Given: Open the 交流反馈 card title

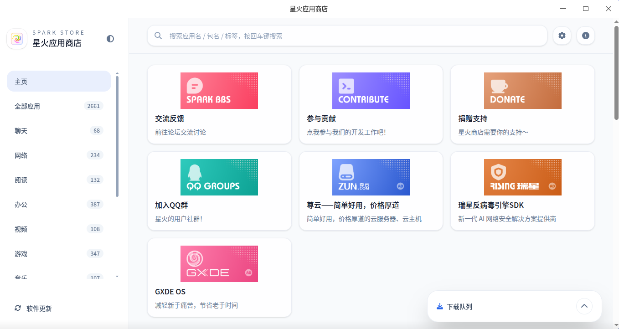Looking at the screenshot, I should point(170,119).
